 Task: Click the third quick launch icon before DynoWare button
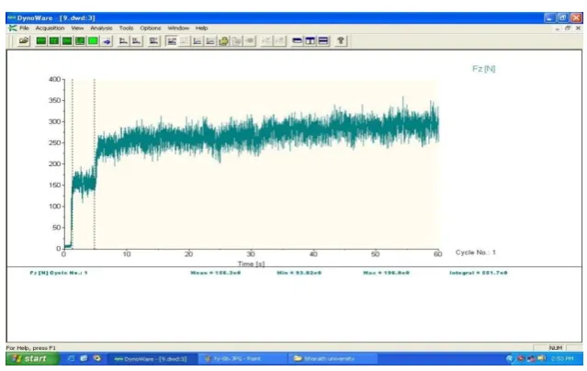pos(97,359)
